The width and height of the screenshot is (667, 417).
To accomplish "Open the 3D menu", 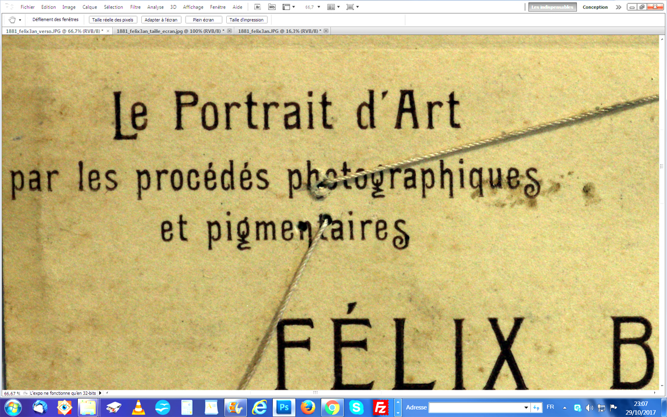I will (x=173, y=7).
